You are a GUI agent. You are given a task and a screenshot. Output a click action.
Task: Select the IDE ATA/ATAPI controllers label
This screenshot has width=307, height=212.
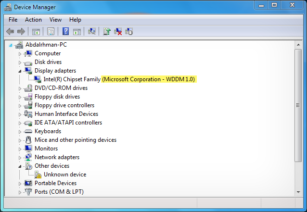pos(68,123)
